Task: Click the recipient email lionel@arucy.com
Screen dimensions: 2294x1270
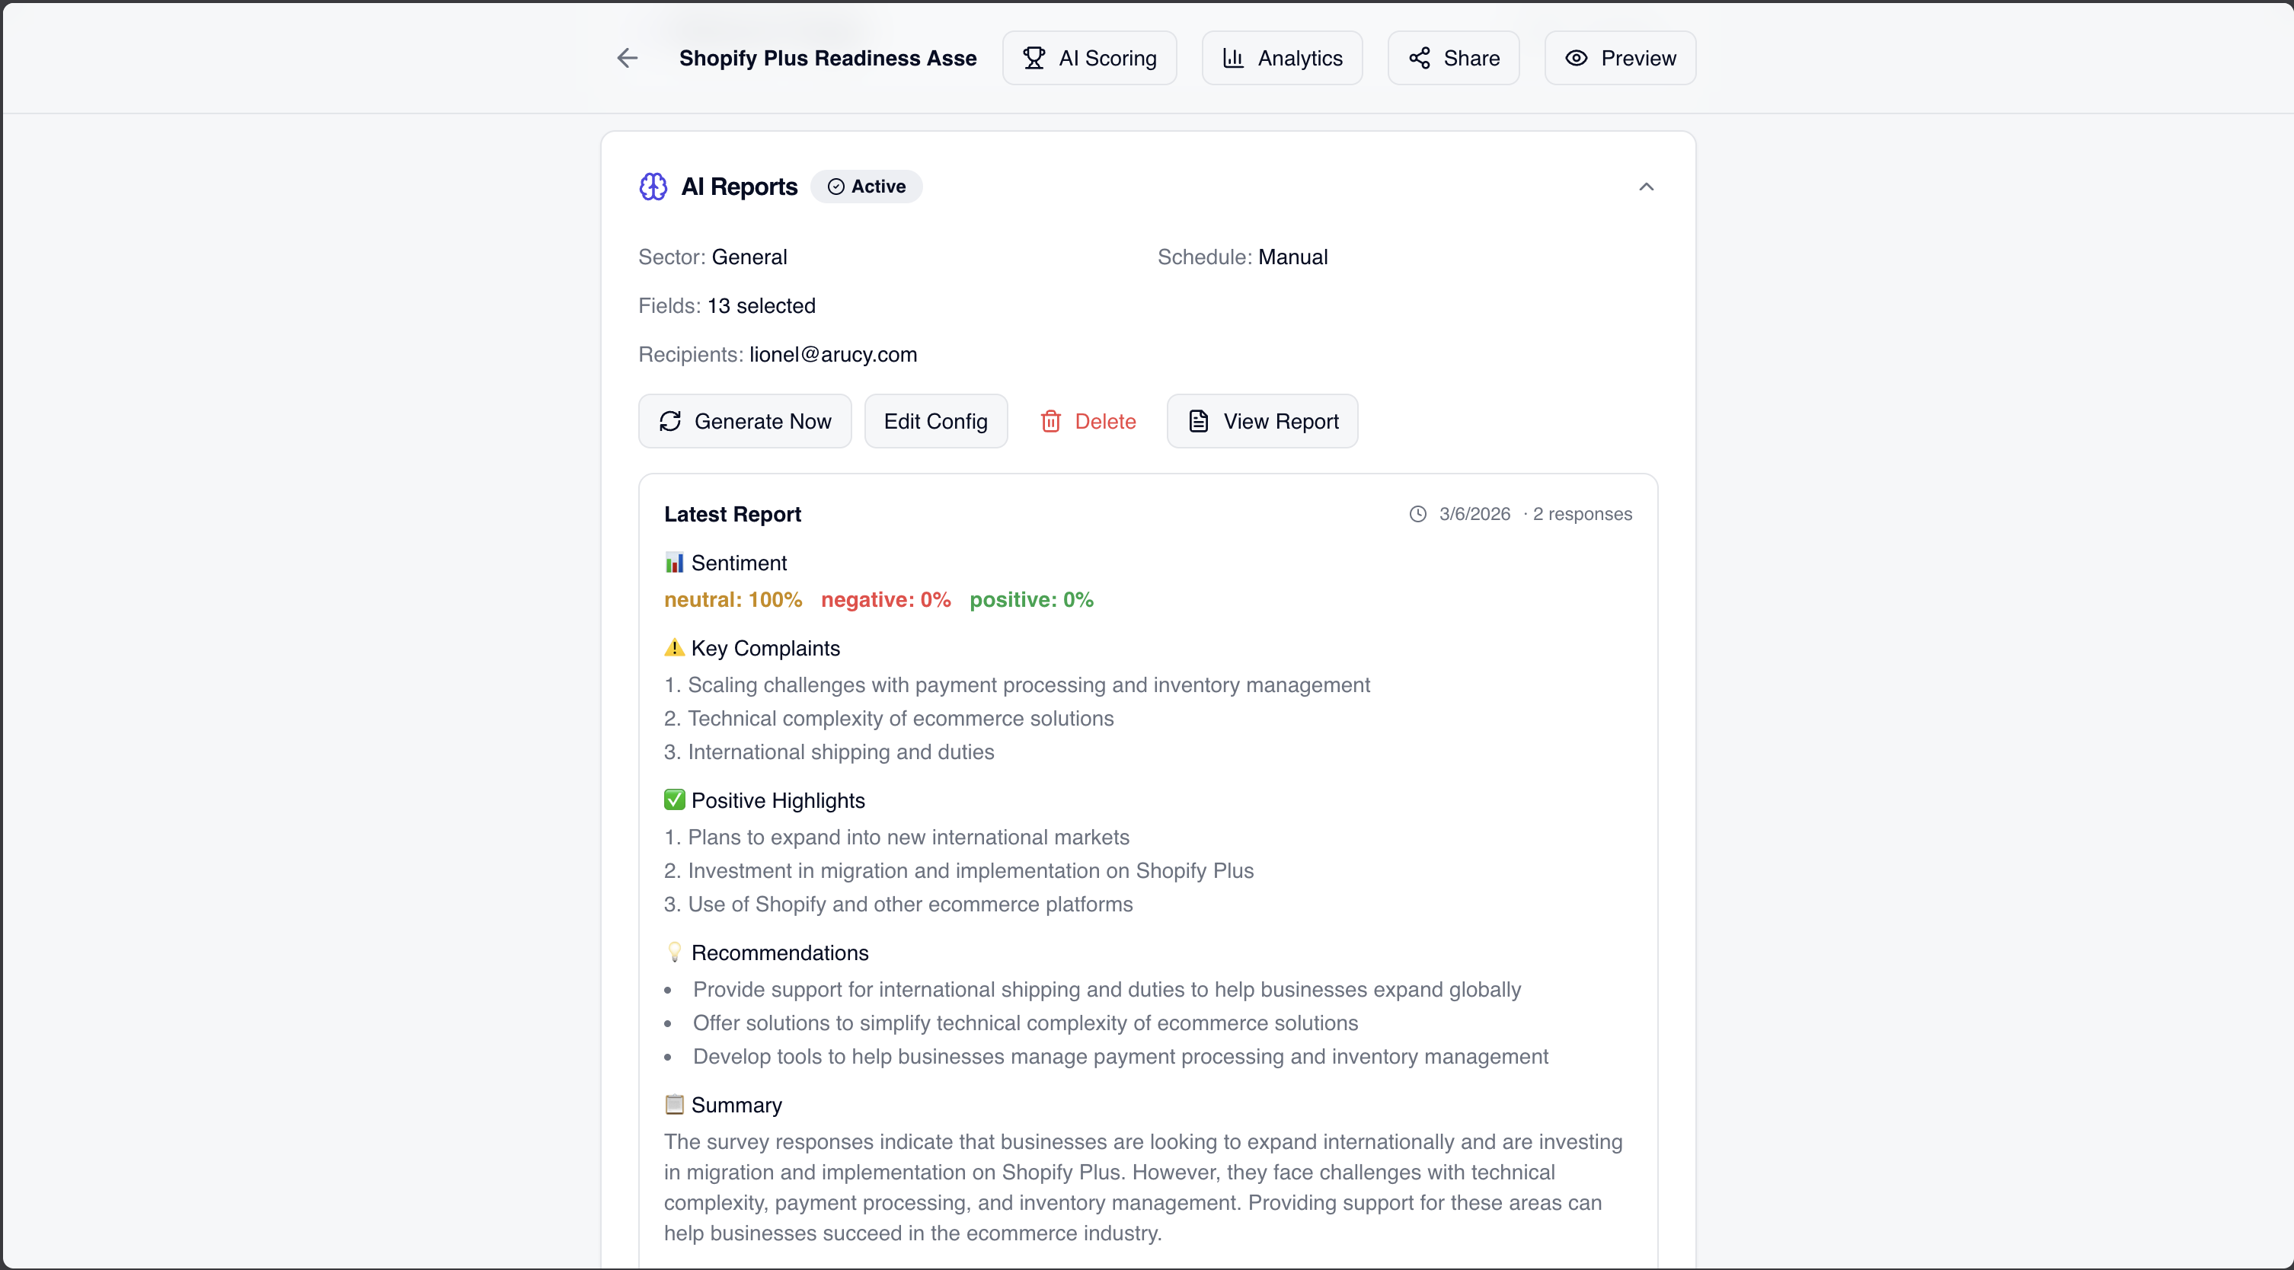Action: click(832, 354)
